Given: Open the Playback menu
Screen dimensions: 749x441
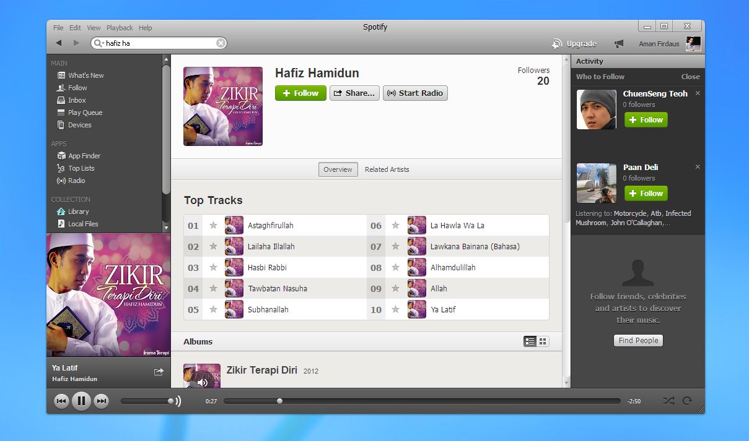Looking at the screenshot, I should tap(120, 28).
